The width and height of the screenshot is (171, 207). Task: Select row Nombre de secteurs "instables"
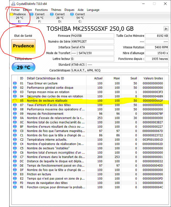tap(88, 148)
